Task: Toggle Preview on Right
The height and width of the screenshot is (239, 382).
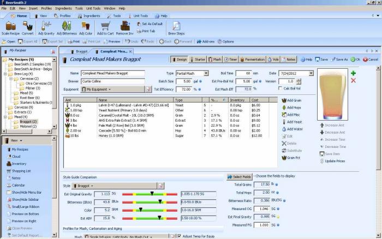Action: (22, 221)
